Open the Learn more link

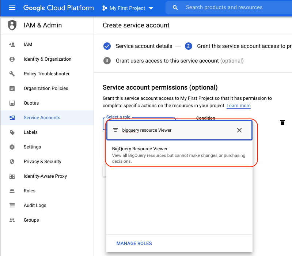point(238,106)
